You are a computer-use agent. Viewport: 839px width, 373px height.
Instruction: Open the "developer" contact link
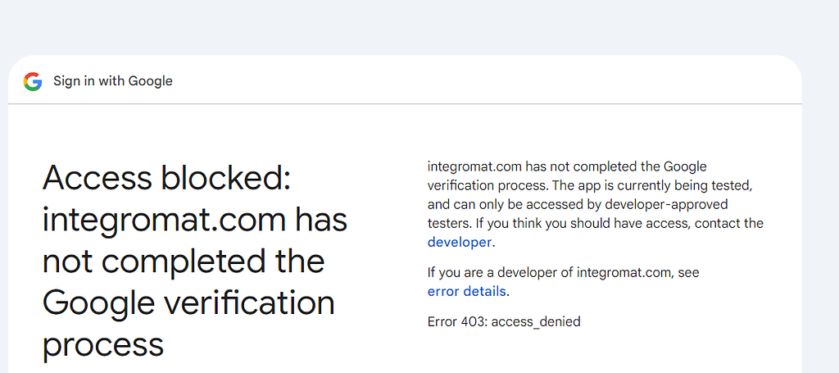click(x=460, y=242)
